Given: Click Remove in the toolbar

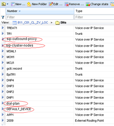Looking at the screenshot, I should coord(74,4).
